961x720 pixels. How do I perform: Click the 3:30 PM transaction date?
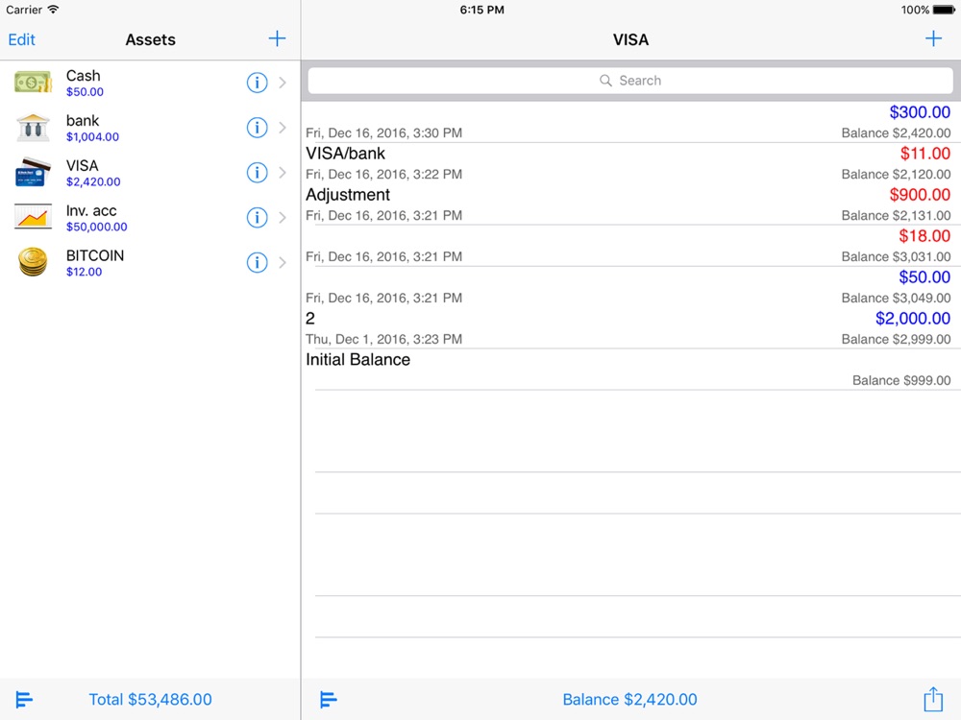383,132
